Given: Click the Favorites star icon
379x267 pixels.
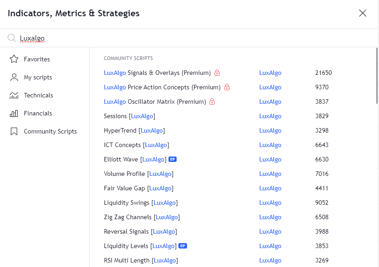Looking at the screenshot, I should click(14, 59).
